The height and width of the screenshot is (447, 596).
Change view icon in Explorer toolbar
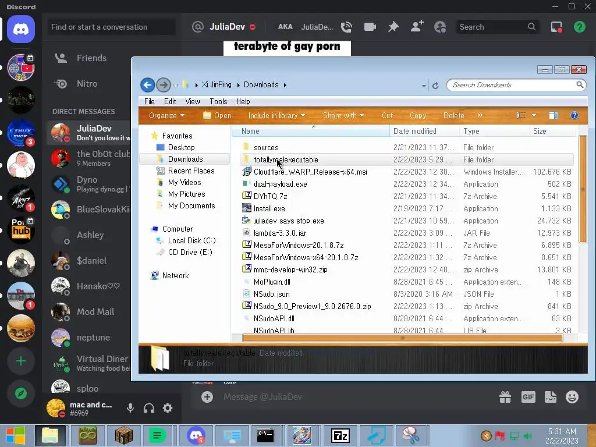click(521, 115)
